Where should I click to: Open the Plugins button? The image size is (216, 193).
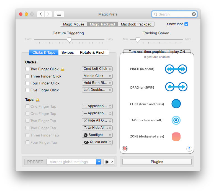pos(157,162)
